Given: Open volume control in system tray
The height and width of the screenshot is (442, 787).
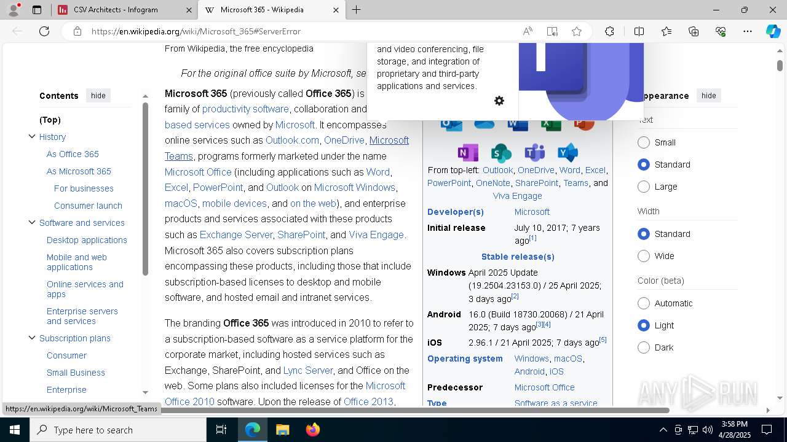Looking at the screenshot, I should click(x=708, y=430).
